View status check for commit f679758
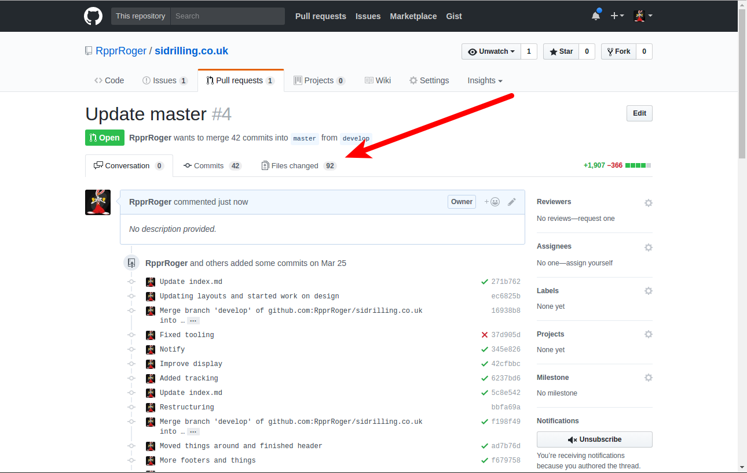This screenshot has height=473, width=747. point(485,460)
